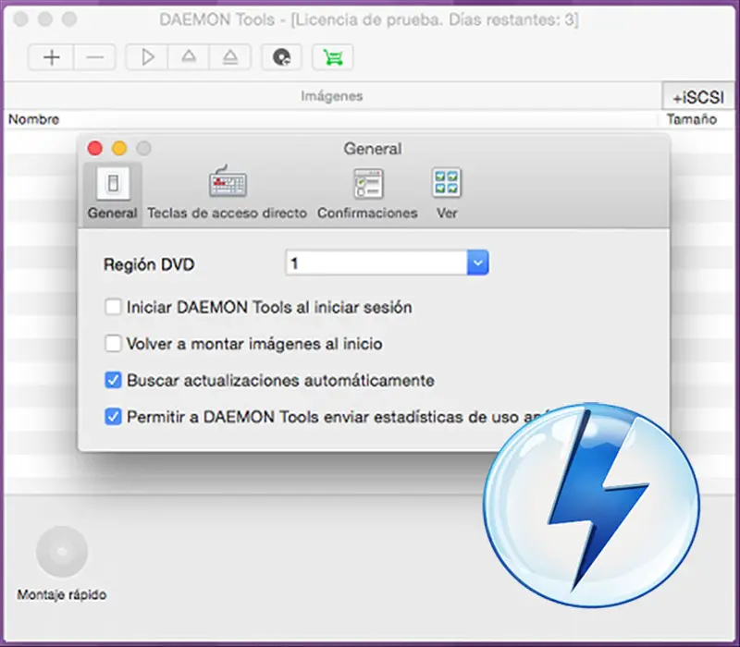Close the General preferences window
Image resolution: width=740 pixels, height=647 pixels.
point(95,148)
